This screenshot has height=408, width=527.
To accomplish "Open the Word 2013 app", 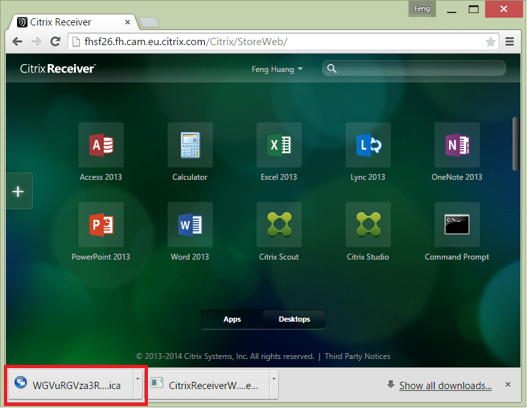I will pyautogui.click(x=190, y=224).
